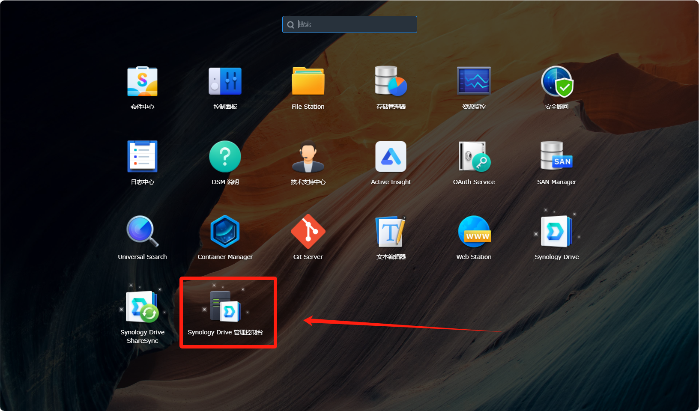Launch Git Server
This screenshot has width=699, height=411.
[x=308, y=232]
